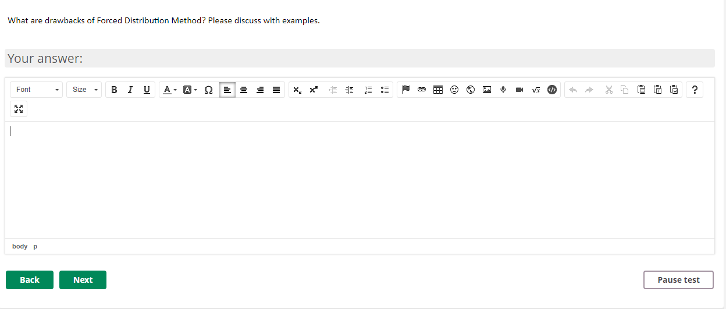The width and height of the screenshot is (726, 309).
Task: Maximize the editor with expand icon
Action: point(19,109)
